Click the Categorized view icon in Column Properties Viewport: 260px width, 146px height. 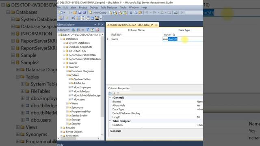pyautogui.click(x=110, y=93)
